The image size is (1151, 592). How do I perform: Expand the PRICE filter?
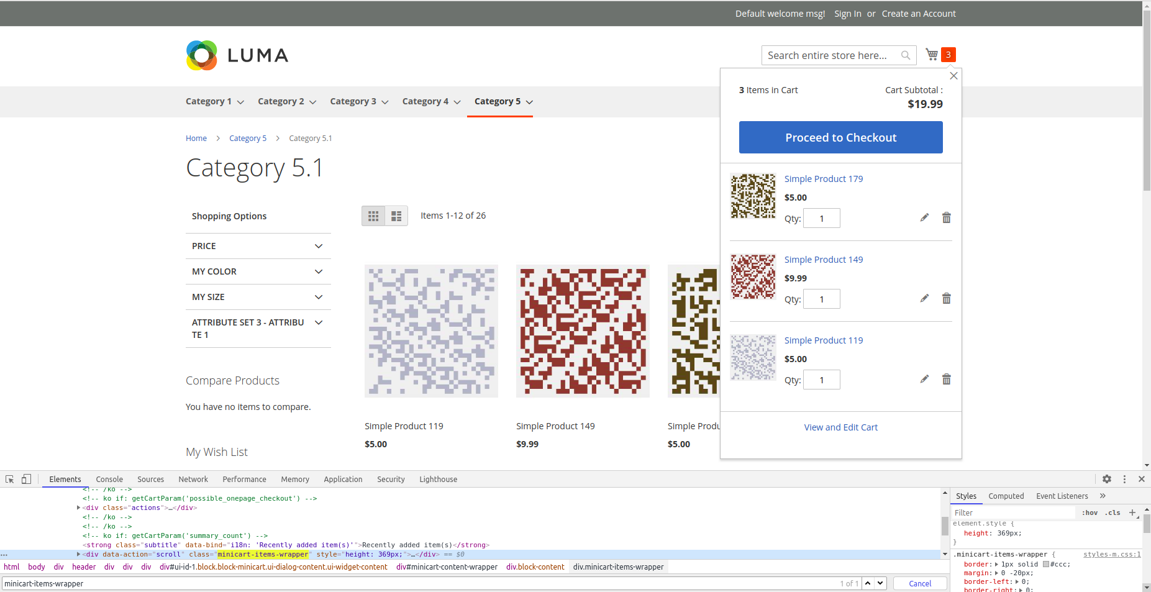[258, 246]
